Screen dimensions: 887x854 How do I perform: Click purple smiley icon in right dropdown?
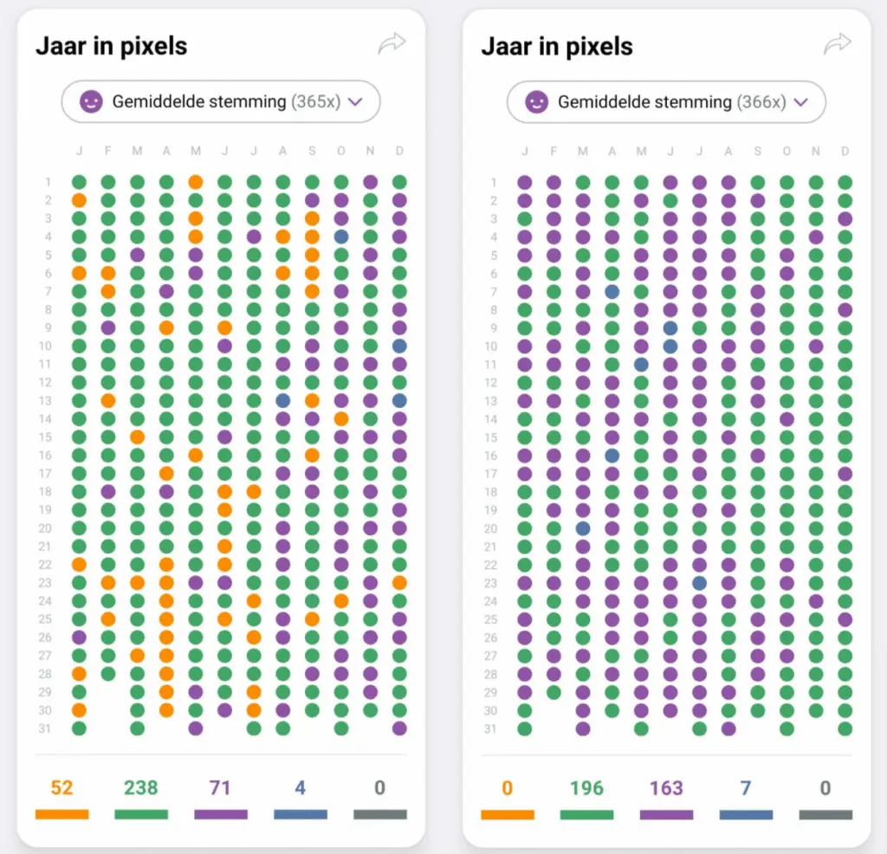[x=537, y=102]
